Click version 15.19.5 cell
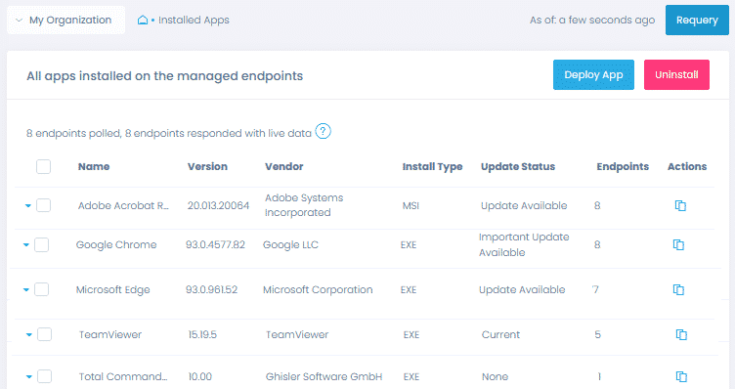 point(202,334)
